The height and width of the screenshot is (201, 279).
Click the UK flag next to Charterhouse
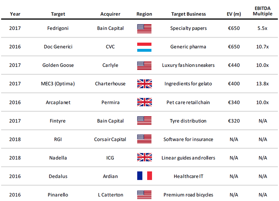point(144,84)
